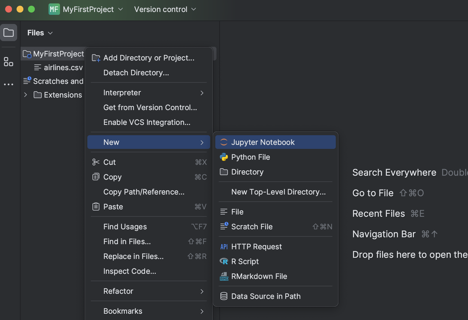Screen dimensions: 468x320
Task: Click the Files tool window folder icon
Action: tap(8, 33)
